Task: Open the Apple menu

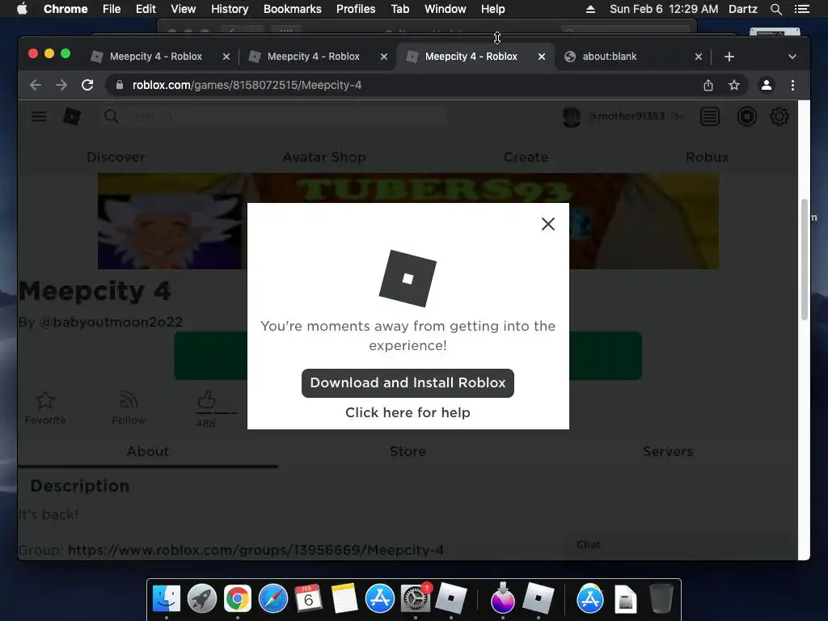Action: tap(22, 9)
